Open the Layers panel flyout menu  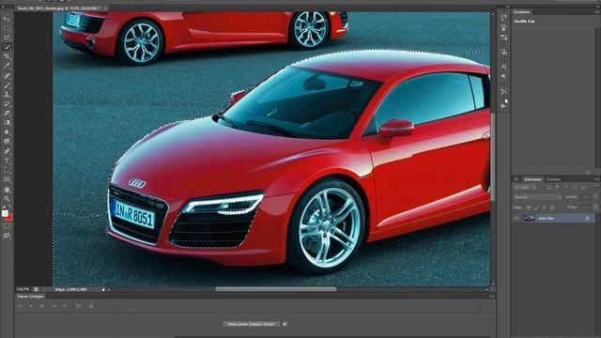[596, 179]
